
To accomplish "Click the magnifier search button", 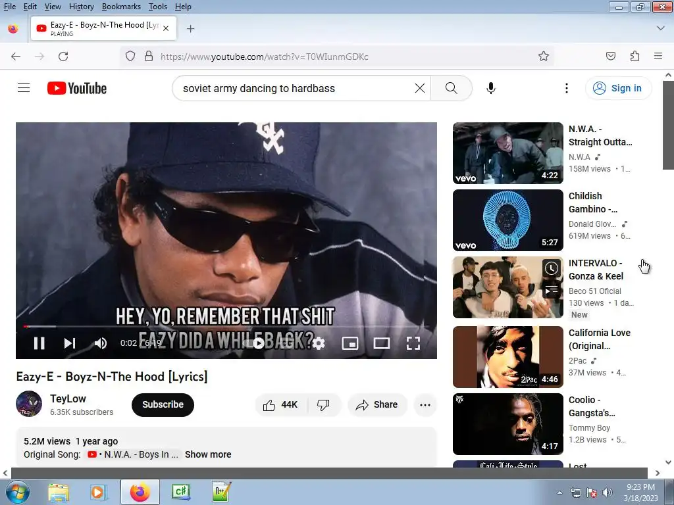I will pos(452,88).
